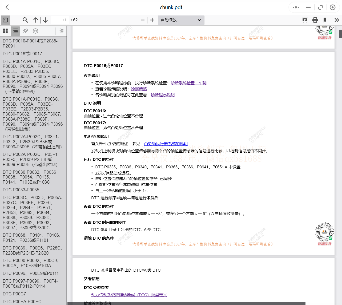342x305 pixels.
Task: Show page thumbnails view
Action: pos(5,31)
